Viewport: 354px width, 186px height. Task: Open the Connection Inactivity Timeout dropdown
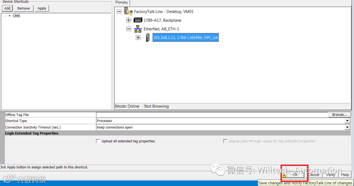[347, 128]
